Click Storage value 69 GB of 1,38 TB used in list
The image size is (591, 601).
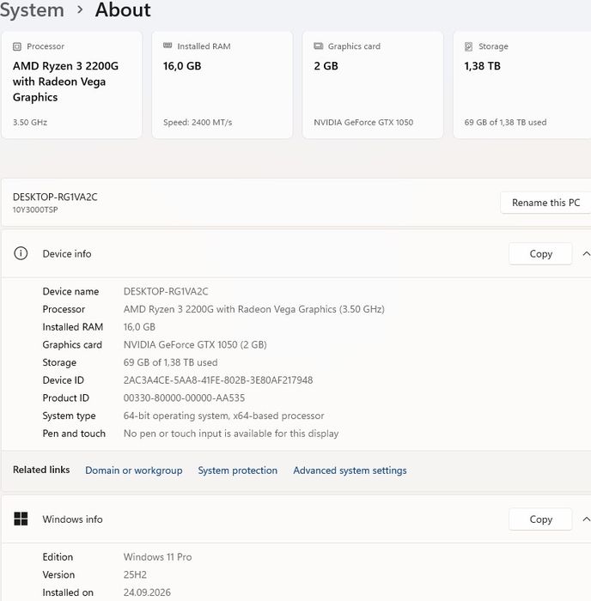click(170, 362)
